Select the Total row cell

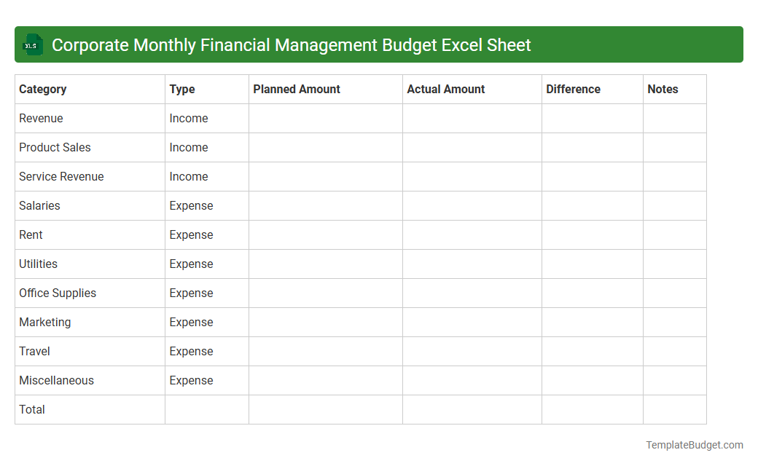coord(32,409)
